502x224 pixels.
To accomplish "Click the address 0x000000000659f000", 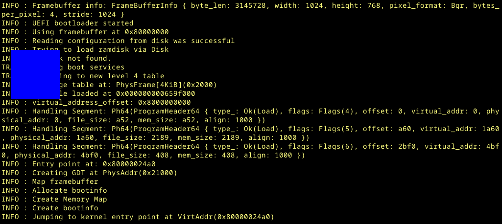I will pos(155,93).
